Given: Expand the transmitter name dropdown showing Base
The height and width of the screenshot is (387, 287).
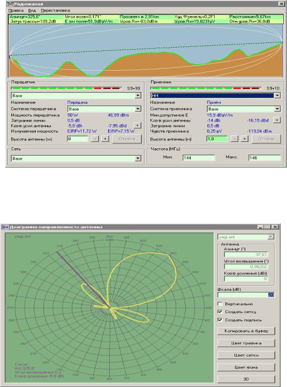Looking at the screenshot, I should [138, 95].
